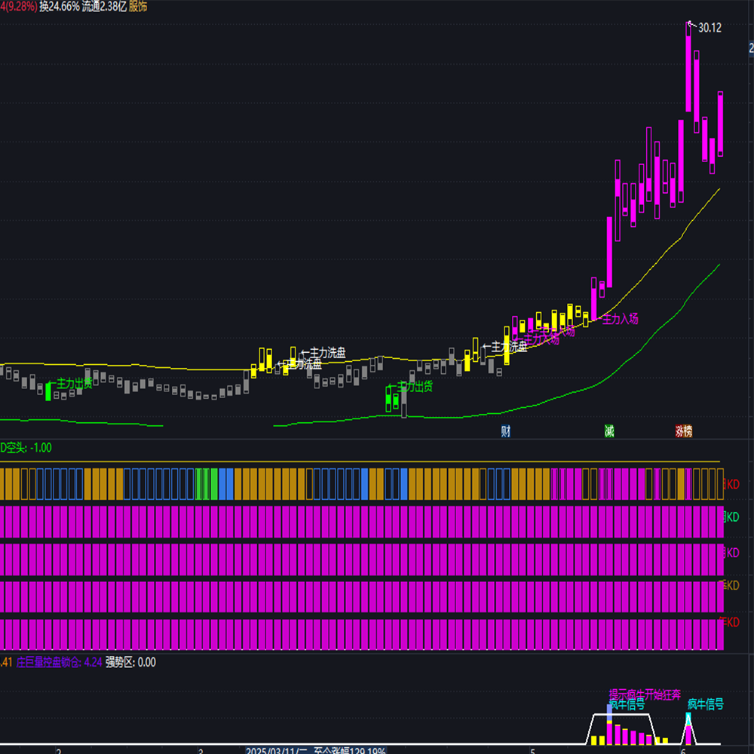Click the 至今涨幅129.19% gain readout
The height and width of the screenshot is (754, 754).
click(350, 750)
